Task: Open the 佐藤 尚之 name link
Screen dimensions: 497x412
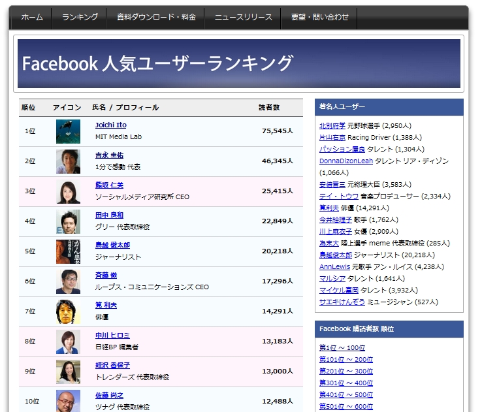Action: pos(109,395)
